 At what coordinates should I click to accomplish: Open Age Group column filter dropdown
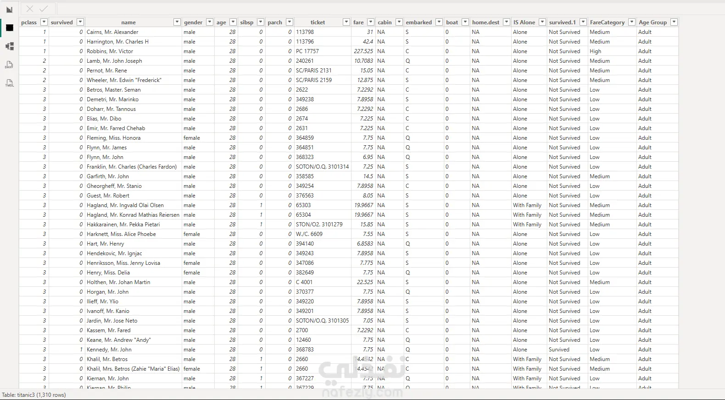(674, 22)
